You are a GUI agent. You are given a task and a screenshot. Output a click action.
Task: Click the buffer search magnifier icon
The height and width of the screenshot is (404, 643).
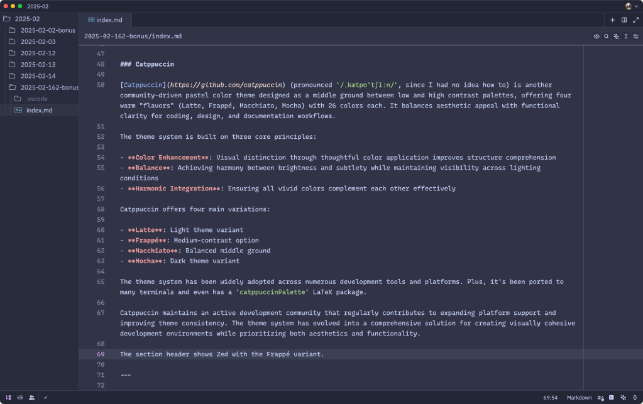(607, 36)
